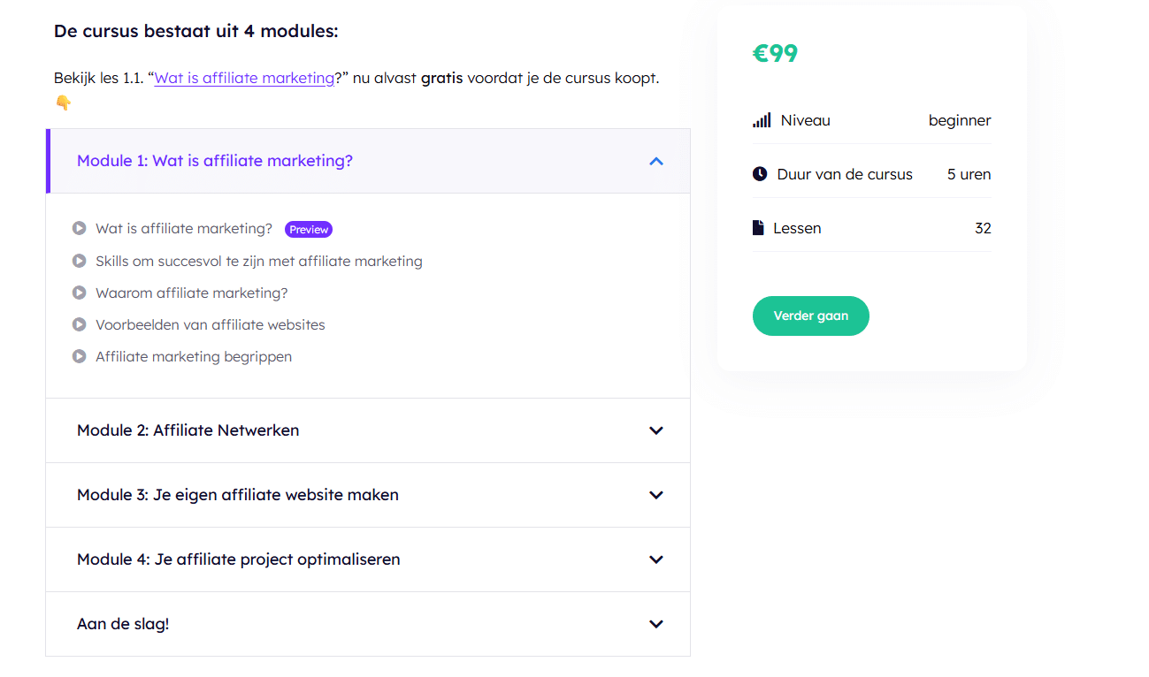Click the 'Verder gaan' button
The width and height of the screenshot is (1149, 677).
pyautogui.click(x=811, y=316)
